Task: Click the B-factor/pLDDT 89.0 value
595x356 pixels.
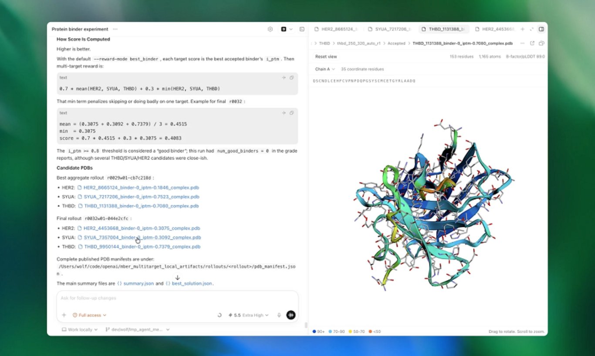Action: [525, 57]
